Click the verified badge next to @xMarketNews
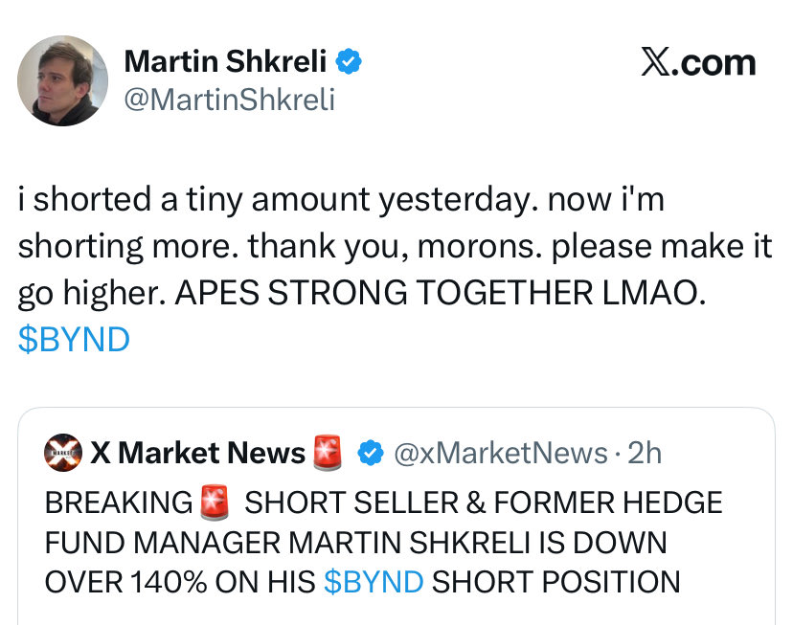793x625 pixels. click(x=370, y=453)
